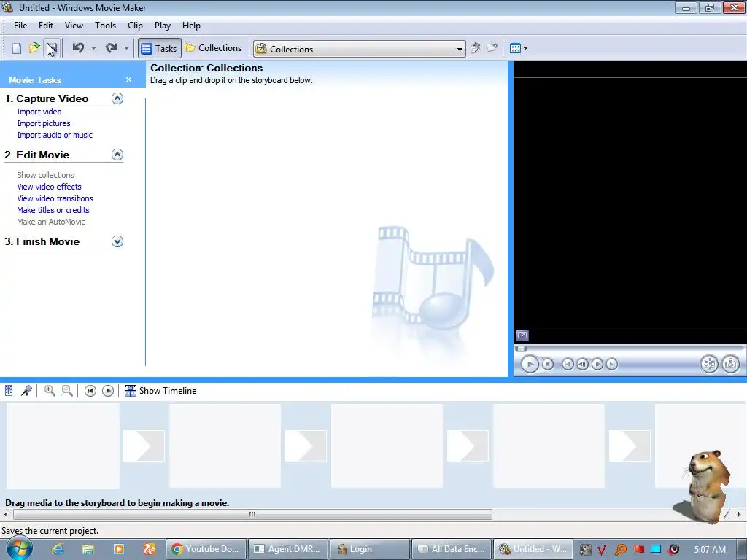Open the undo history dropdown arrow
The image size is (747, 560).
94,48
